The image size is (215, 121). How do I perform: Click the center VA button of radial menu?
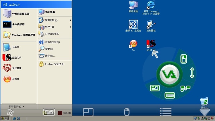pos(170,74)
